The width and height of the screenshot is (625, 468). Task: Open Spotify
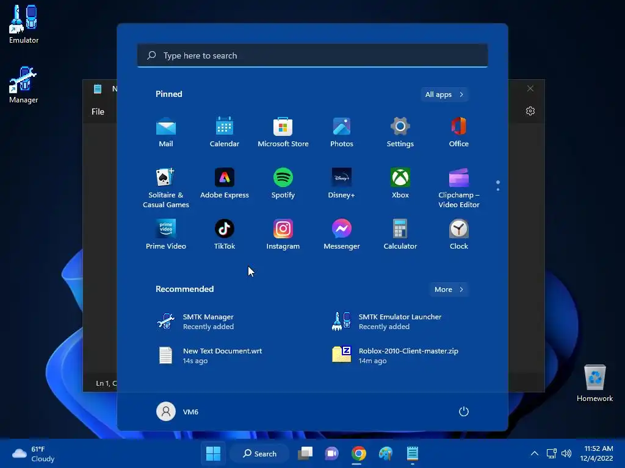[283, 183]
